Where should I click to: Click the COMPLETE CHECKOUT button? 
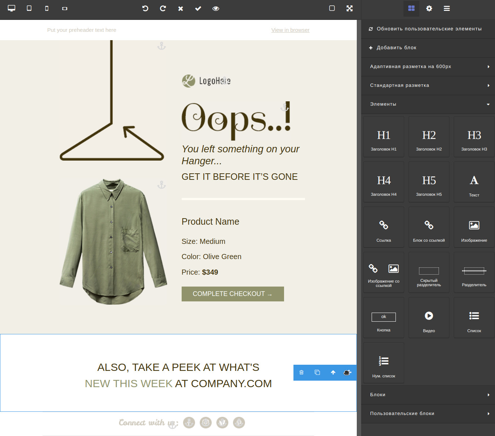[x=233, y=294]
